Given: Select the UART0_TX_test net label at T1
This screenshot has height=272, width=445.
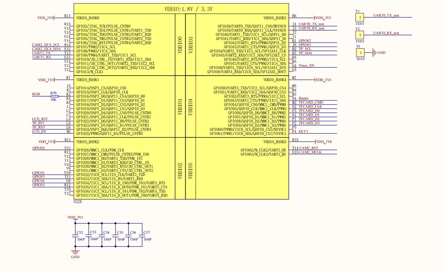Looking at the screenshot, I should coord(386,16).
